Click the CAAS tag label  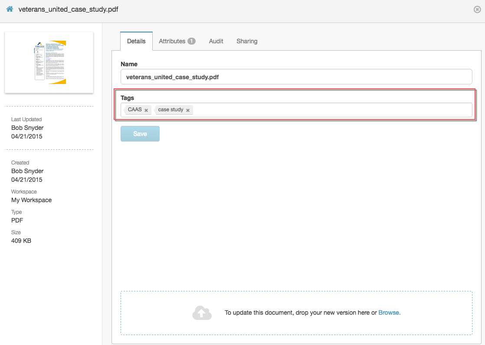click(x=135, y=110)
